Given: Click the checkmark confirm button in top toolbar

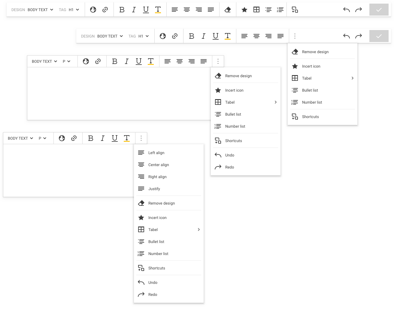Looking at the screenshot, I should tap(379, 10).
